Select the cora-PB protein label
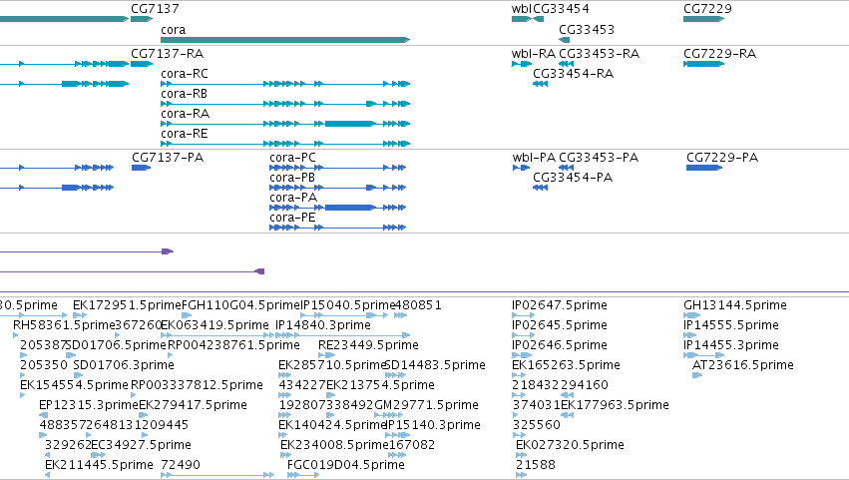This screenshot has width=849, height=480. coord(292,178)
